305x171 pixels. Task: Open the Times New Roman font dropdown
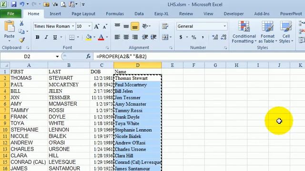pyautogui.click(x=73, y=26)
